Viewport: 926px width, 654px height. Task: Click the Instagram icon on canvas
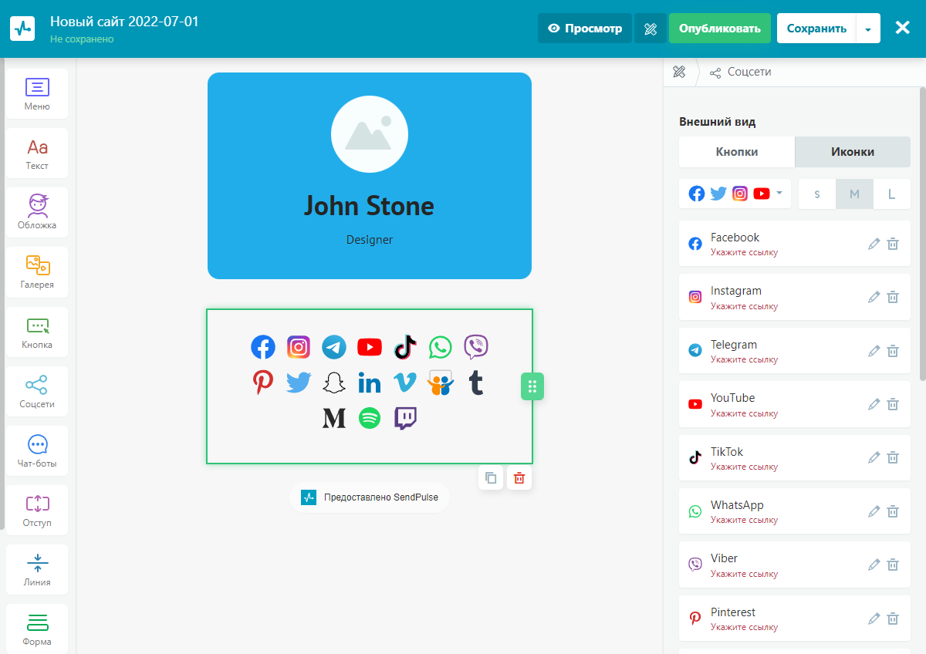tap(299, 347)
